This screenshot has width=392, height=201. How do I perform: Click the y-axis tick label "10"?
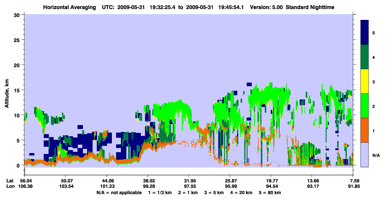click(x=17, y=115)
